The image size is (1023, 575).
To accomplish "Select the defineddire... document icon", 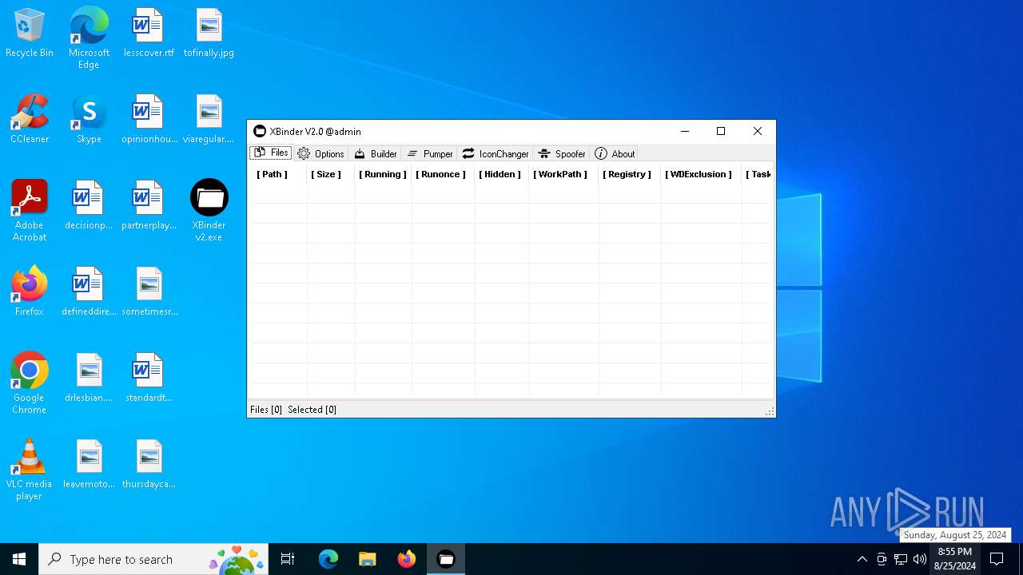I will coord(89,292).
